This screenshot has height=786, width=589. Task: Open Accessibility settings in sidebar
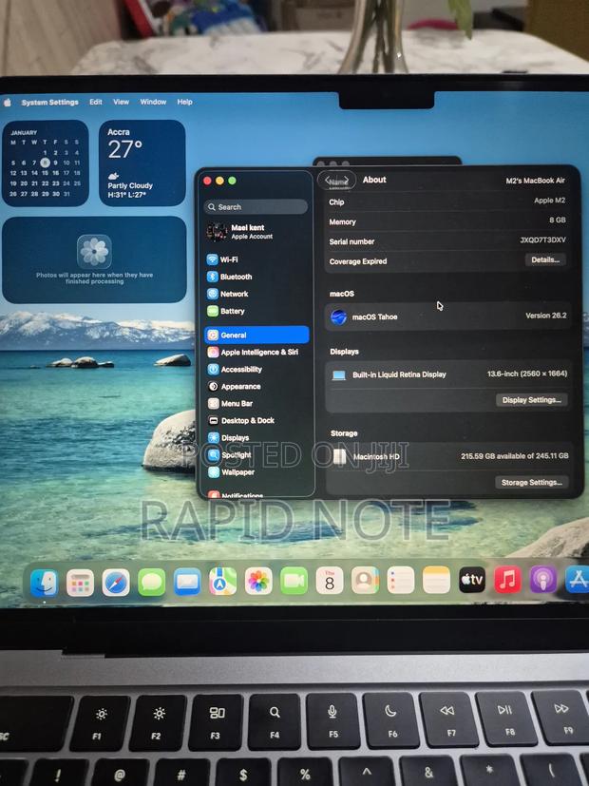click(x=256, y=369)
